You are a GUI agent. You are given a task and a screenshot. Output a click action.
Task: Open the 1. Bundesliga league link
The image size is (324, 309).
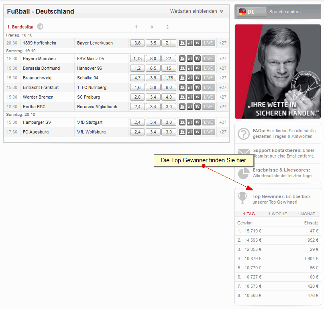(x=20, y=27)
